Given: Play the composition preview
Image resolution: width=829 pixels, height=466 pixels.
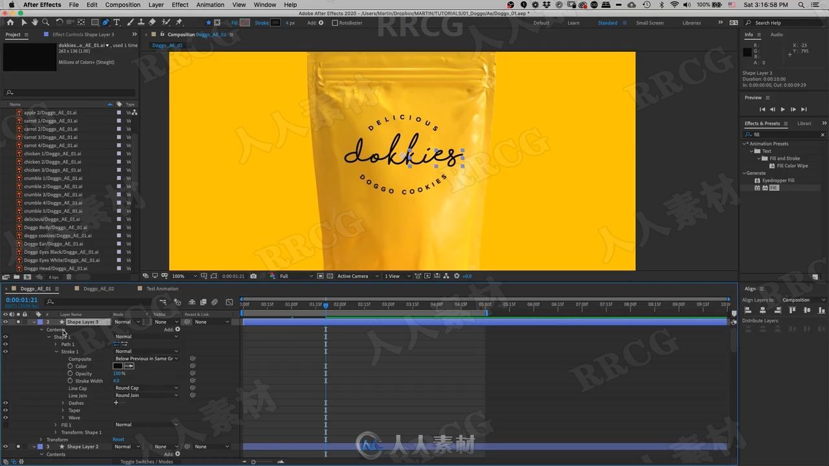Looking at the screenshot, I should [782, 109].
